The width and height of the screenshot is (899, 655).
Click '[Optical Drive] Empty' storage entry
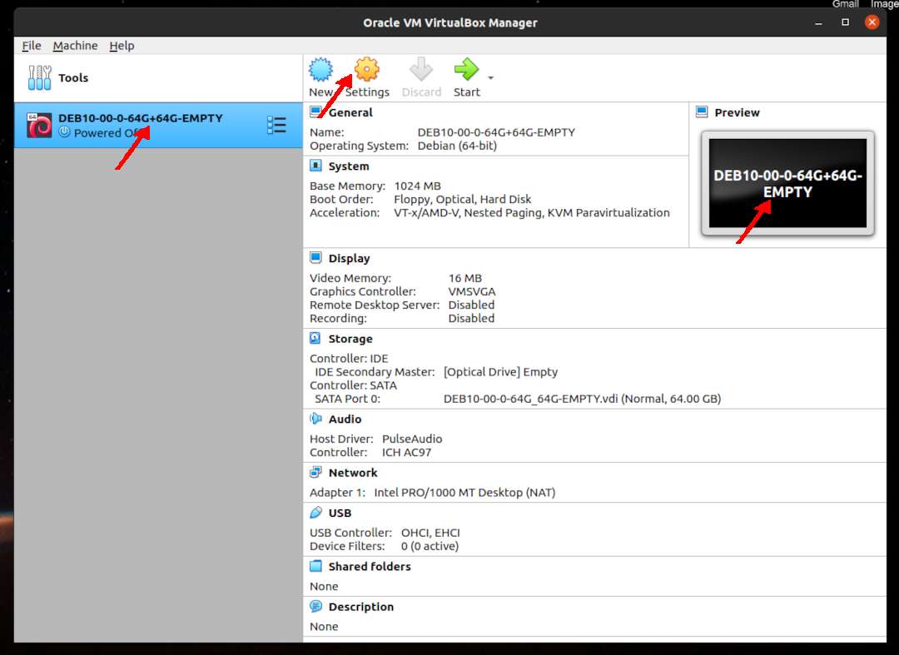500,372
